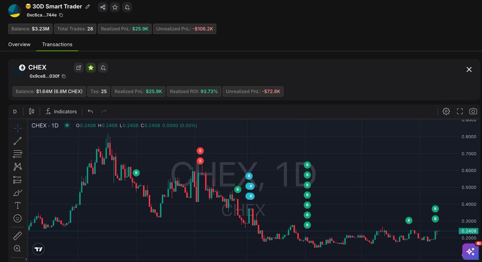Screen dimensions: 482x262
Task: Open CHEX token in external link
Action: pyautogui.click(x=79, y=68)
